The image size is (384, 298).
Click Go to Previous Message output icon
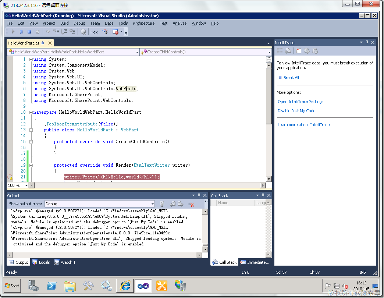(x=173, y=204)
